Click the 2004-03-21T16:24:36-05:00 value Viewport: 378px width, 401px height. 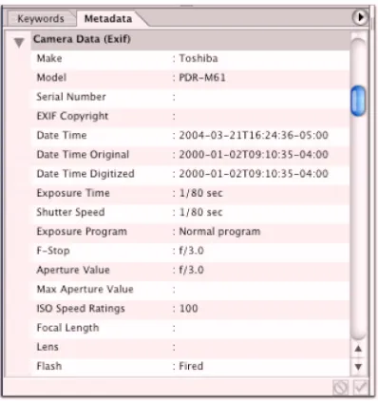click(x=254, y=135)
